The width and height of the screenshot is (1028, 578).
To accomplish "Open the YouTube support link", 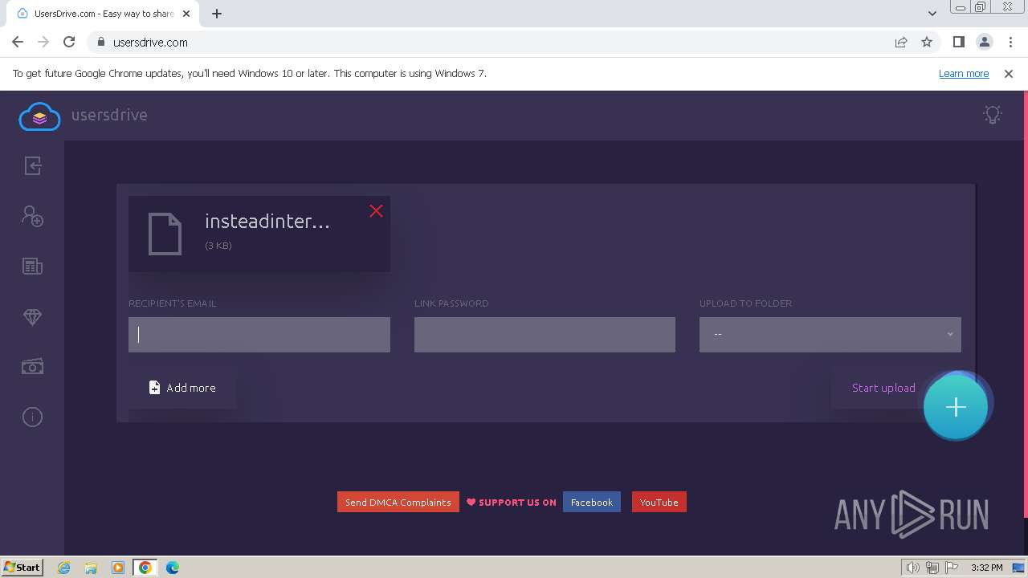I will pyautogui.click(x=659, y=503).
